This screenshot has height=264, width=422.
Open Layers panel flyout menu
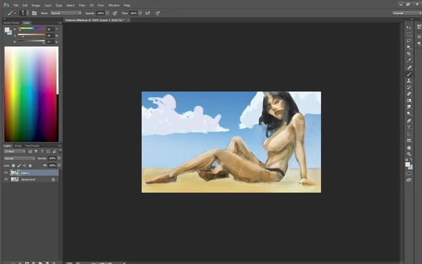click(60, 146)
